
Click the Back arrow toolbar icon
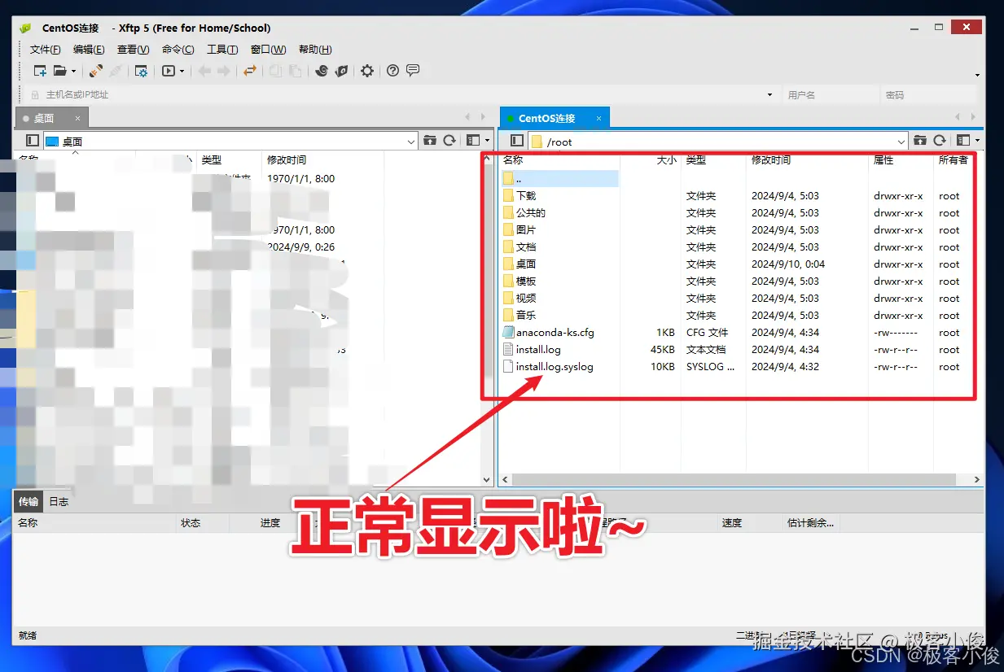tap(204, 71)
